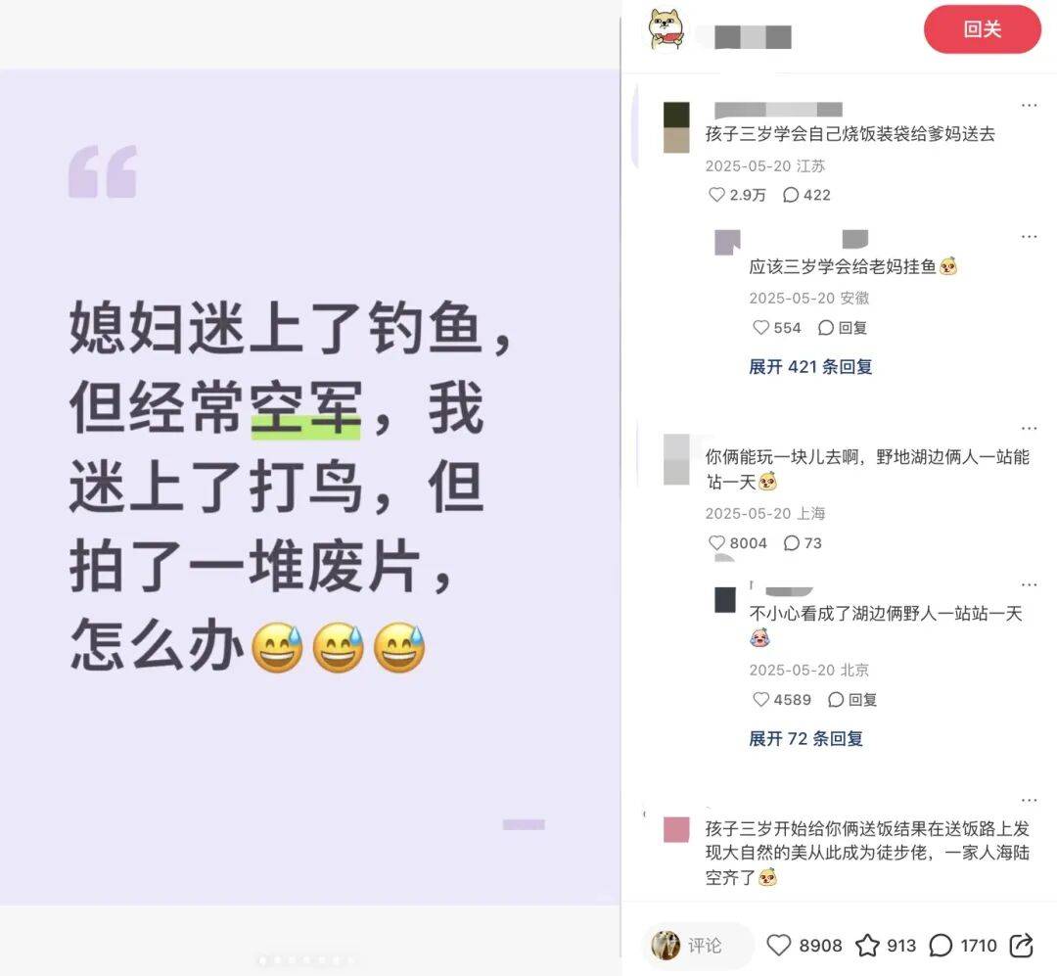Open the comments bubble showing 1710
The height and width of the screenshot is (976, 1057).
point(941,945)
